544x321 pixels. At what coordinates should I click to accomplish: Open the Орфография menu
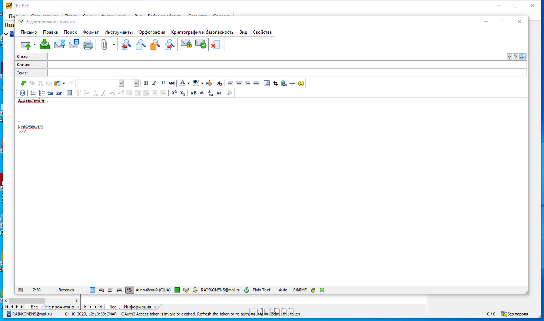[x=152, y=32]
